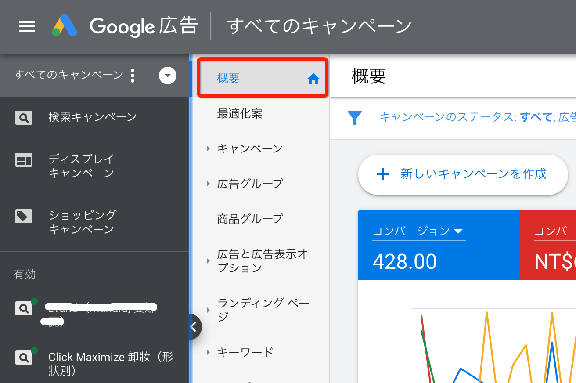
Task: Open the ランディング ページ menu item
Action: [263, 310]
